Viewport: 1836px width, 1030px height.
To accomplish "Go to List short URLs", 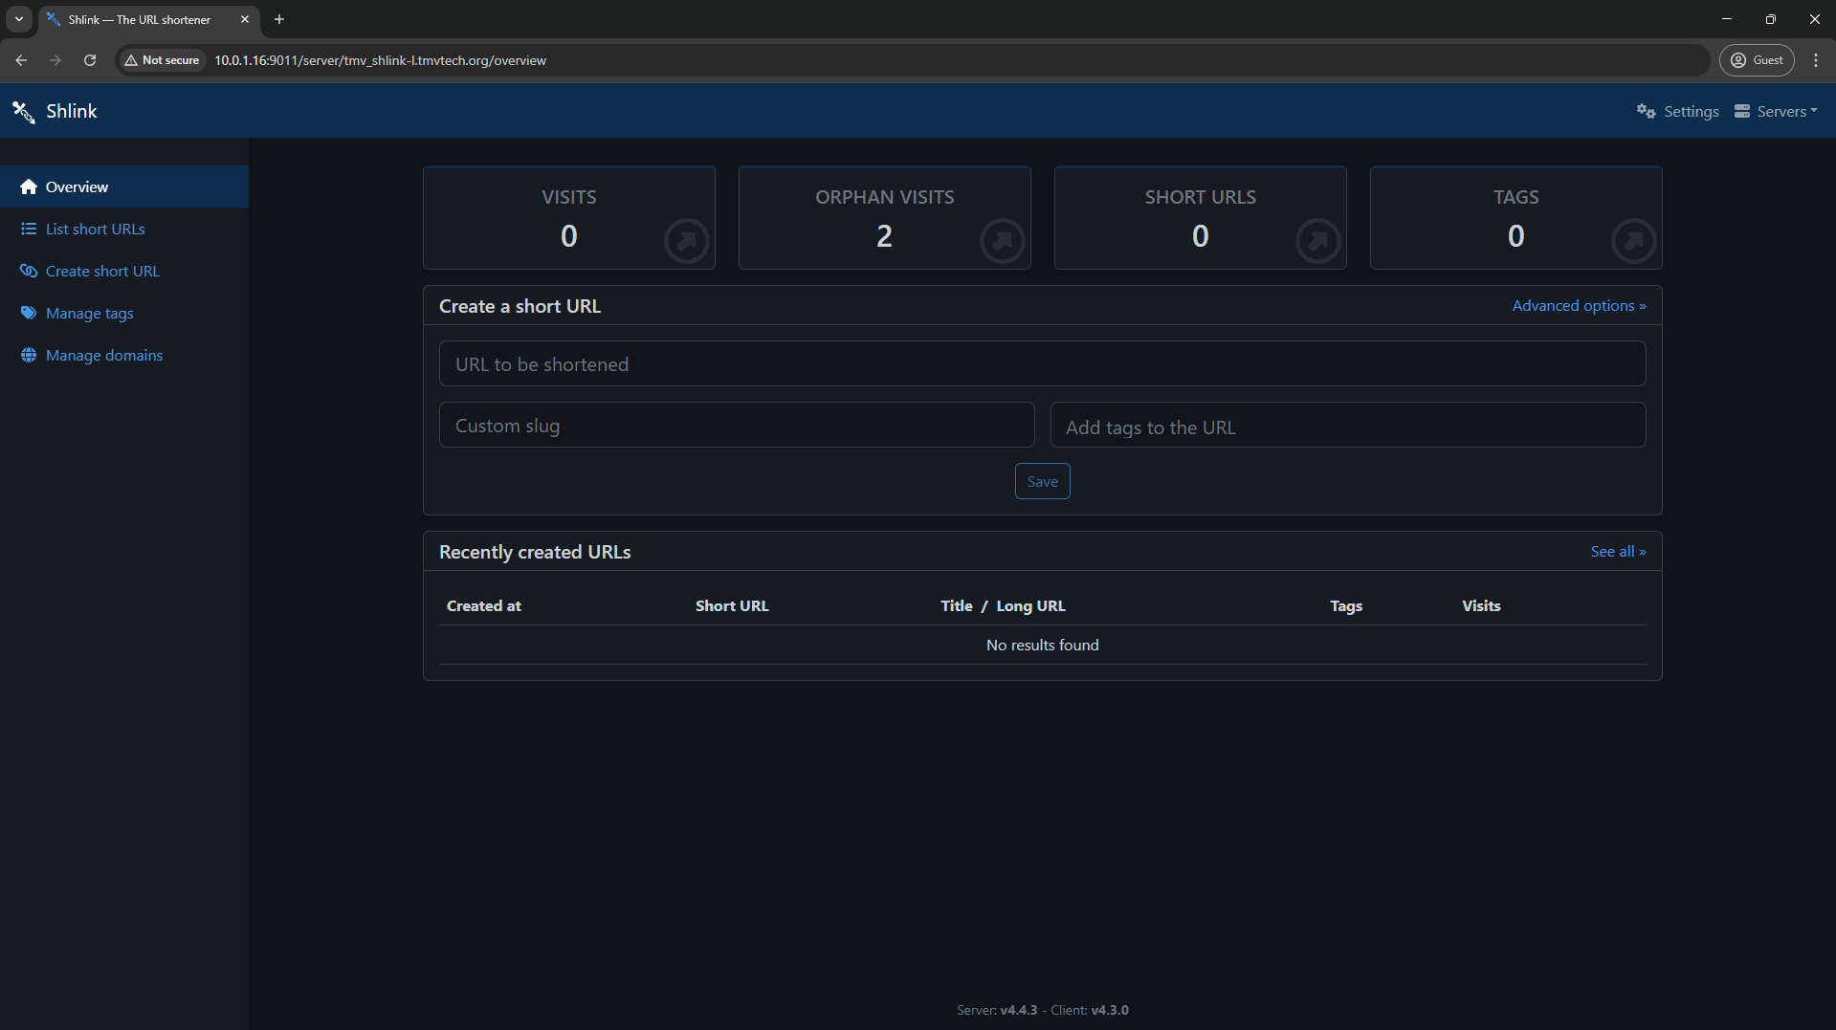I will [95, 230].
